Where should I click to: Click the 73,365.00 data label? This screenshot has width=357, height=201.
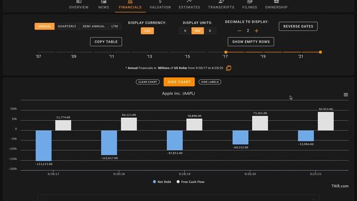(x=260, y=113)
